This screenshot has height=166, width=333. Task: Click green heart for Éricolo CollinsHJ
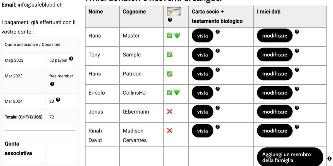(x=177, y=93)
